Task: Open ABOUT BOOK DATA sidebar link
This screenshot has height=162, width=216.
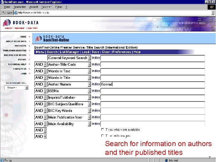Action: 16,41
